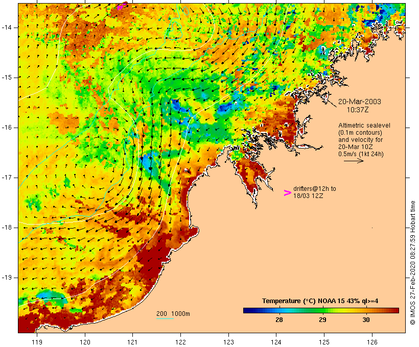Click the magenta drifter marker in legend
Image resolution: width=419 pixels, height=347 pixels.
pyautogui.click(x=287, y=193)
